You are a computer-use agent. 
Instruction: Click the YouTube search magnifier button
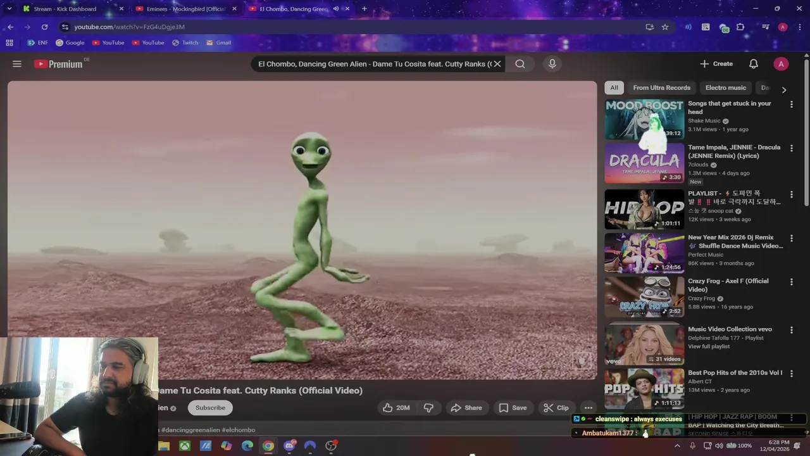tap(520, 64)
